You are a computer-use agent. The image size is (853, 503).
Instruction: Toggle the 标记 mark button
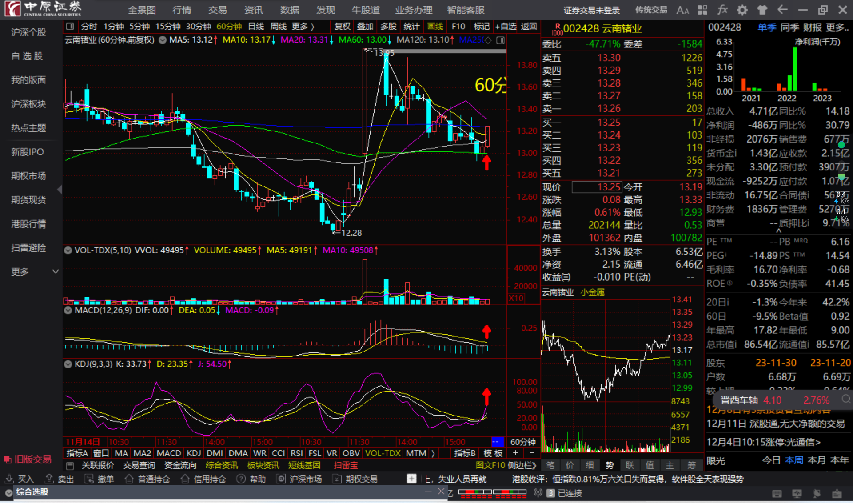click(482, 27)
